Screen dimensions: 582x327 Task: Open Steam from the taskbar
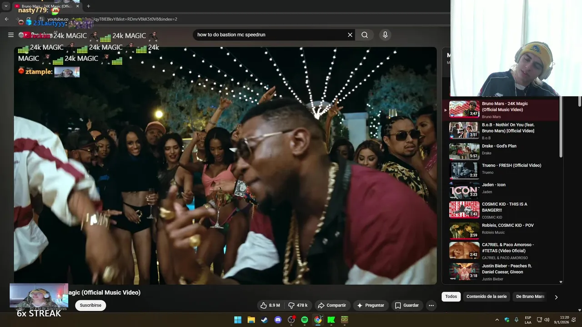click(264, 320)
